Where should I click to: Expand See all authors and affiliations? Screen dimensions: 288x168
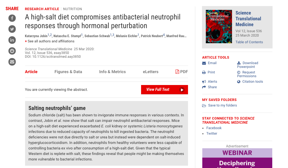tap(50, 41)
